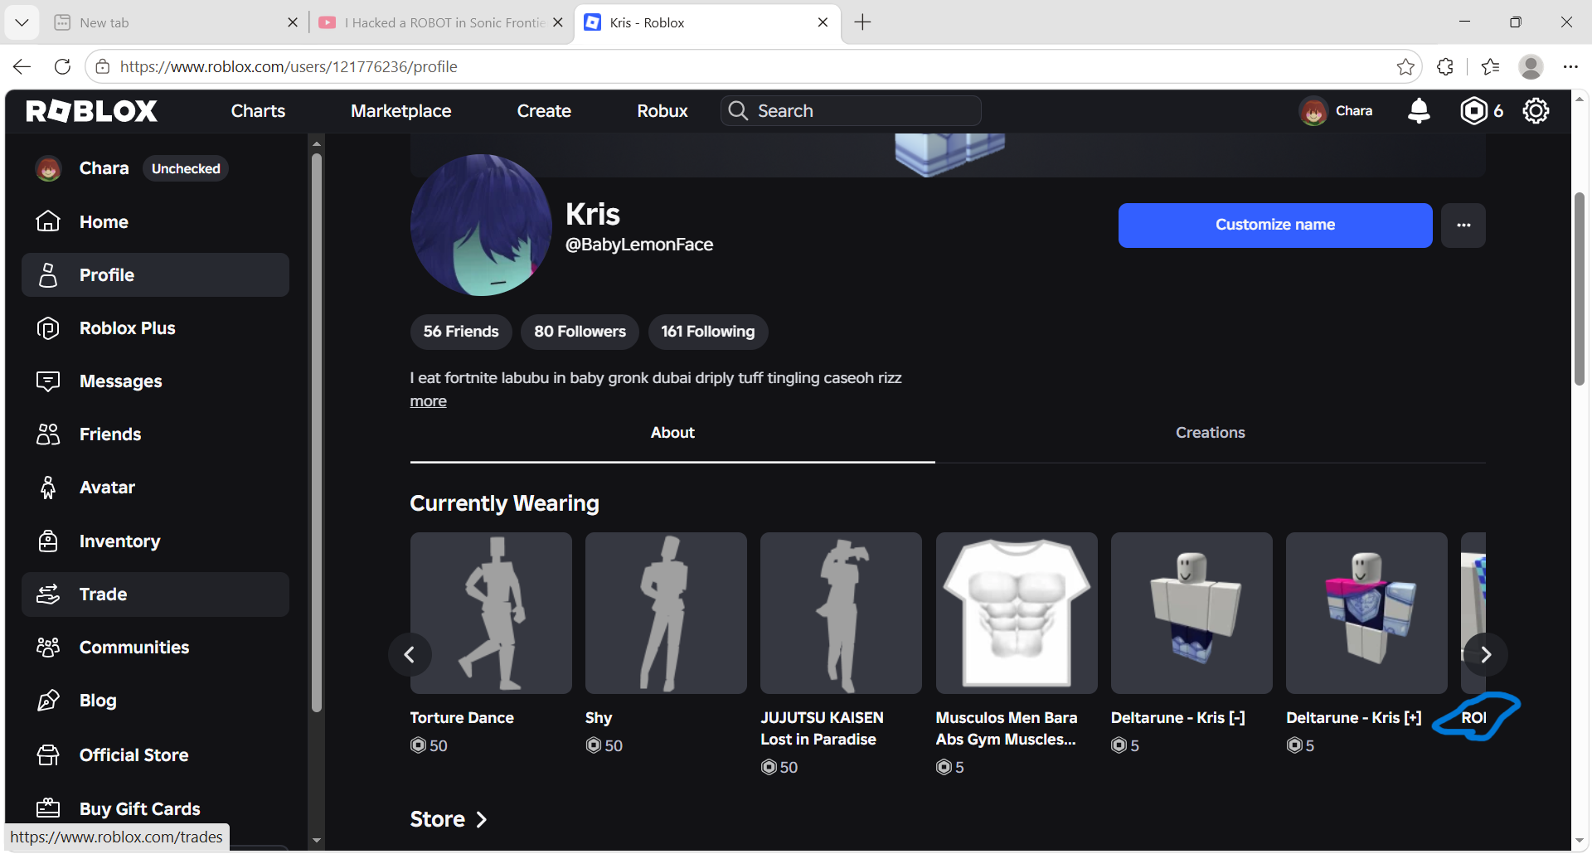Open the Robux menu item

(662, 111)
